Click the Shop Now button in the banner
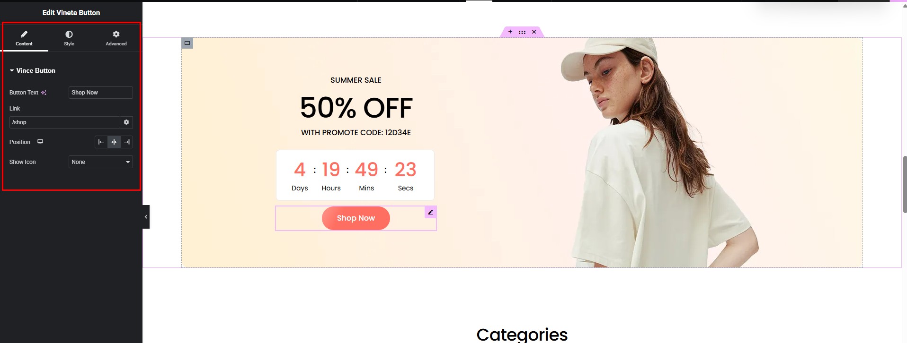The image size is (907, 343). (356, 218)
